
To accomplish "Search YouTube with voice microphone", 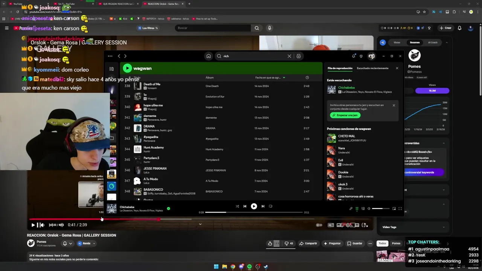I will pos(269,28).
